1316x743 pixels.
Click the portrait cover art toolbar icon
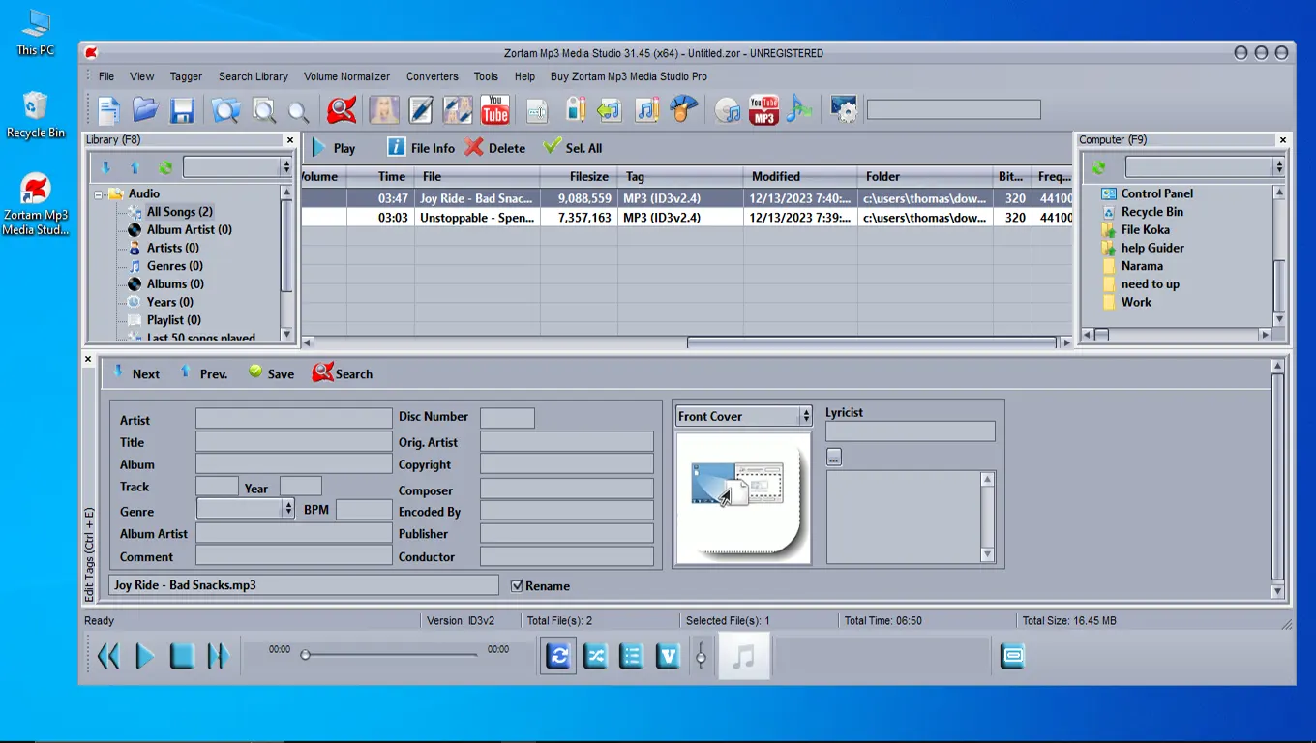[x=384, y=109]
